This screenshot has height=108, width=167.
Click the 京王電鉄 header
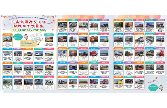coord(83,20)
